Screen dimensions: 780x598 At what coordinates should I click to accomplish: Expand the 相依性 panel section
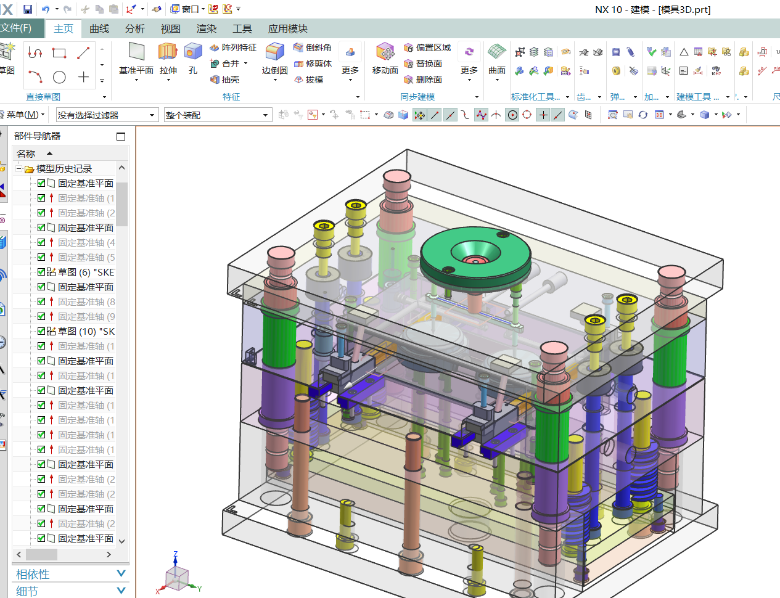pos(121,574)
